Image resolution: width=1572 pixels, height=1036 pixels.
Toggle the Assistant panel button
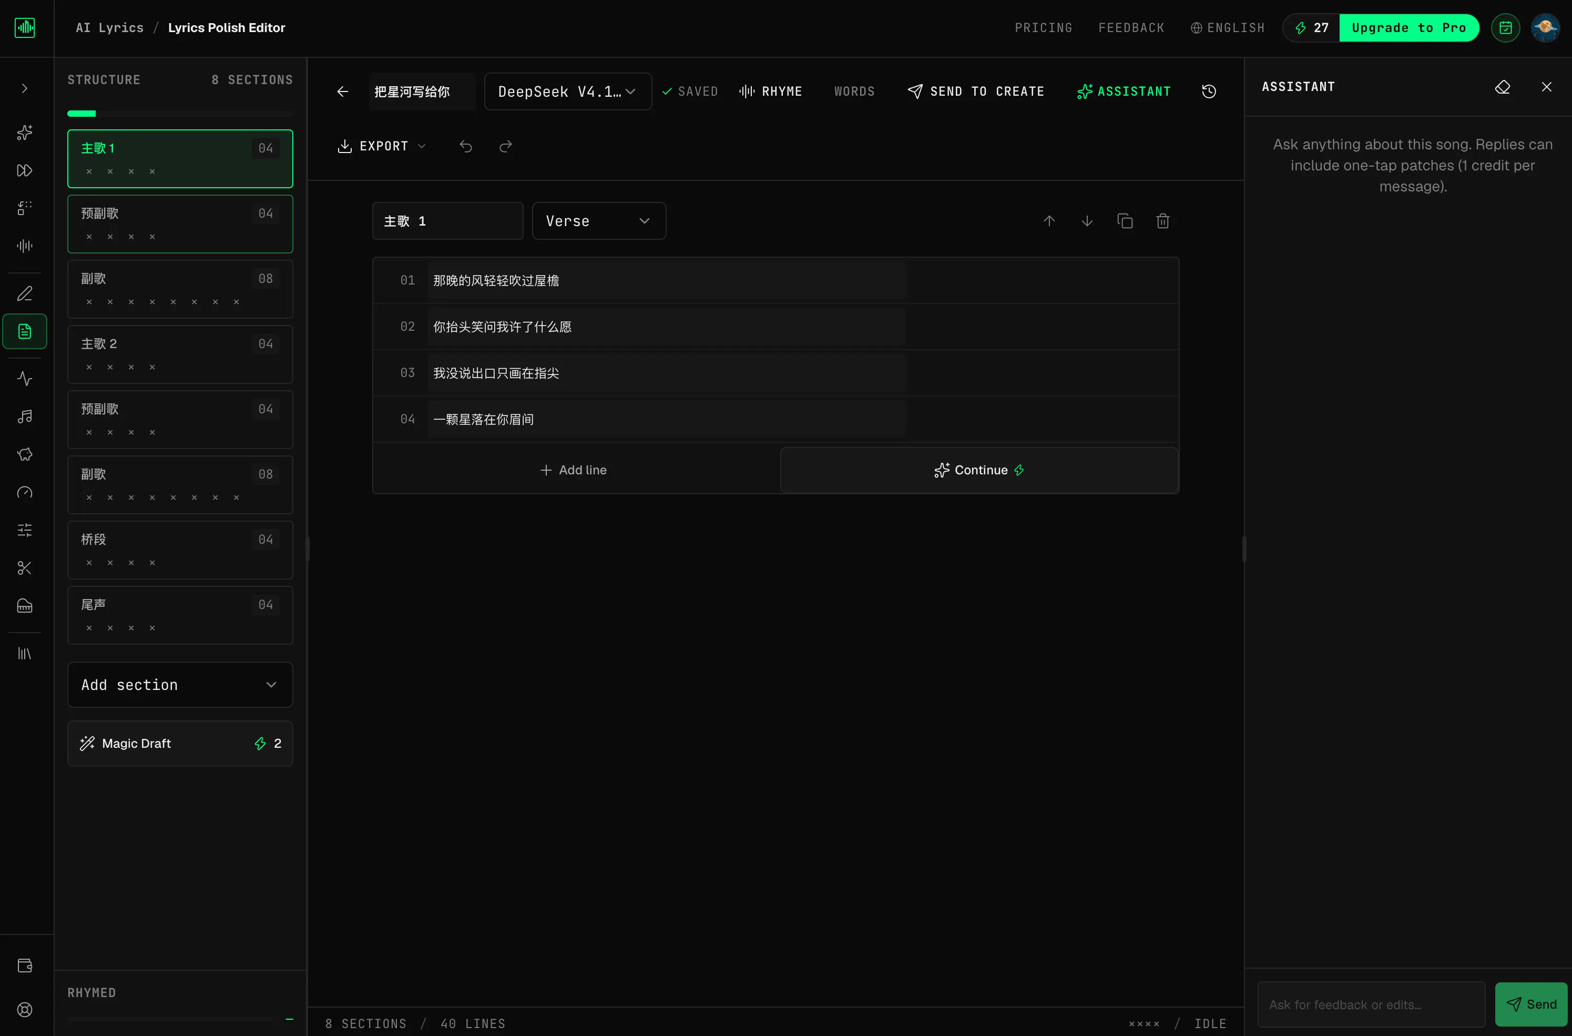coord(1124,91)
